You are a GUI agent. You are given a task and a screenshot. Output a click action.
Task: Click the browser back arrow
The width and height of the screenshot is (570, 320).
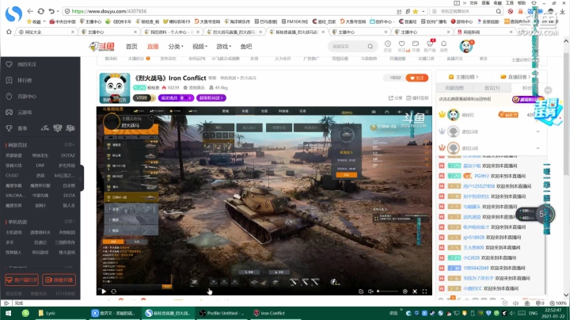point(30,11)
